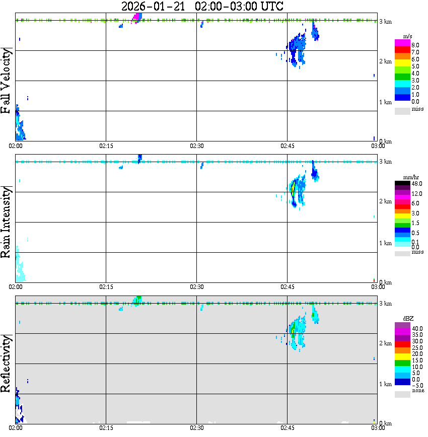Select the 'Fall Velocity' panel axis label
This screenshot has height=437, width=428.
(6, 81)
